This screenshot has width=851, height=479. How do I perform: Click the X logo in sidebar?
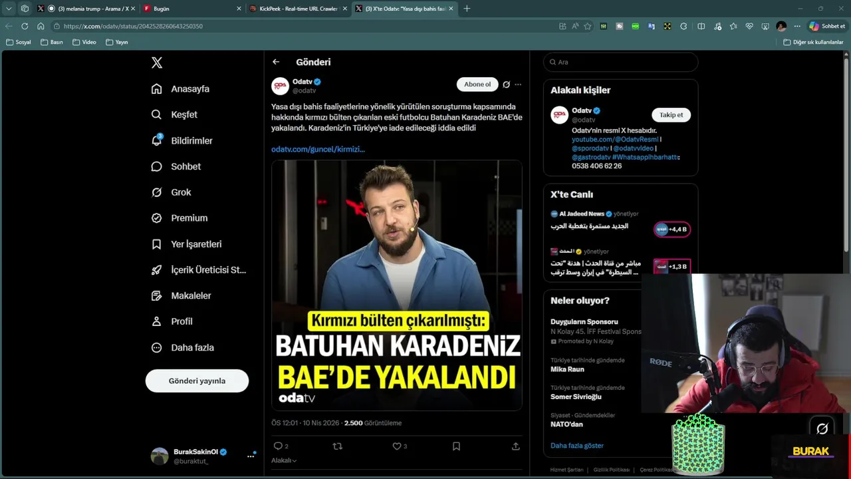click(157, 63)
